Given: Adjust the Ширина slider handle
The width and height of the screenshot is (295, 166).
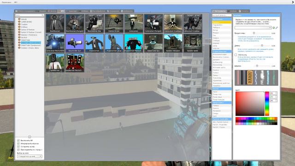Looking at the screenshot, I should [257, 66].
